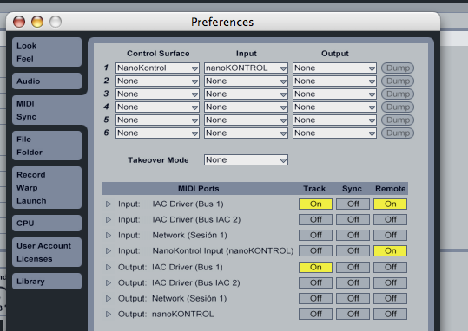Enable Sync for Output Network (Sesión 1)

click(x=353, y=298)
